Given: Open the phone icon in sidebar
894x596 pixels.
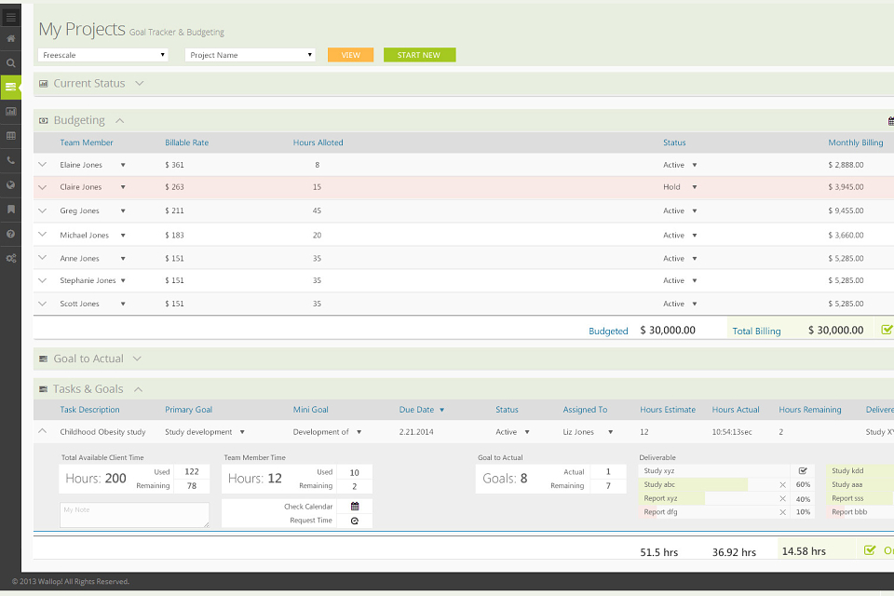Looking at the screenshot, I should pyautogui.click(x=10, y=160).
